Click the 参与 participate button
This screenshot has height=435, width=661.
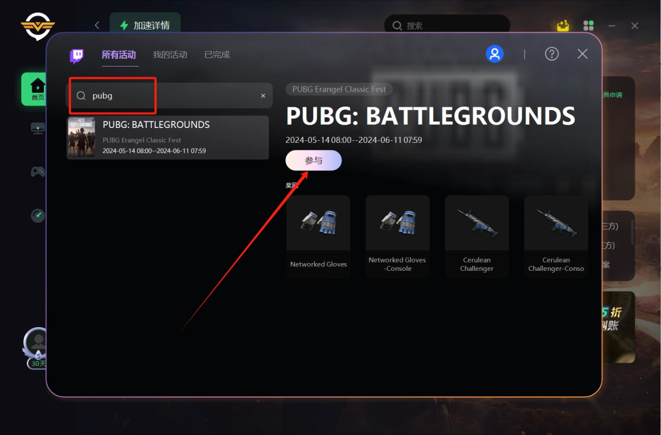[x=313, y=160]
